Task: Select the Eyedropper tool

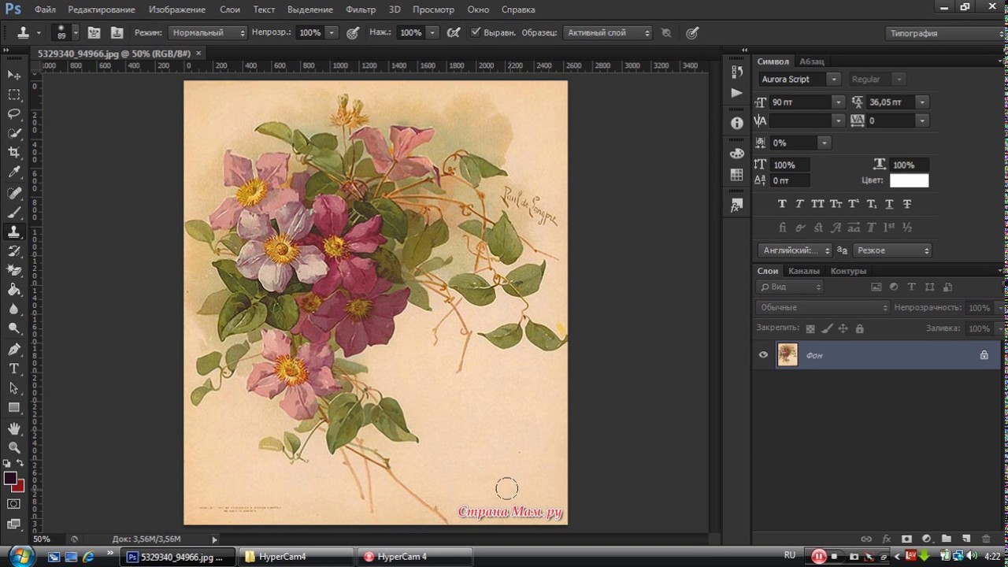Action: (14, 172)
